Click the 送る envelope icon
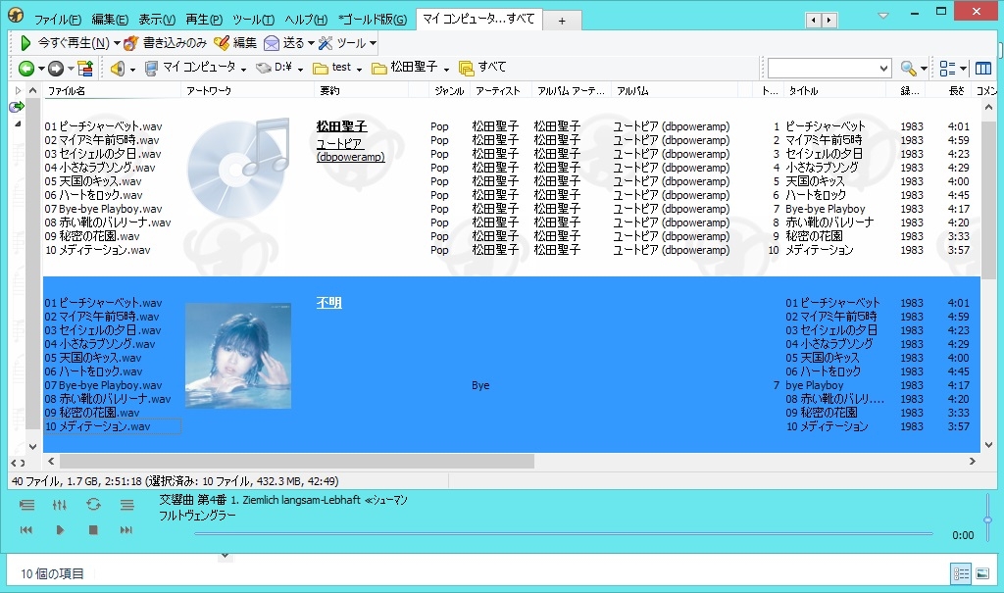 [272, 43]
